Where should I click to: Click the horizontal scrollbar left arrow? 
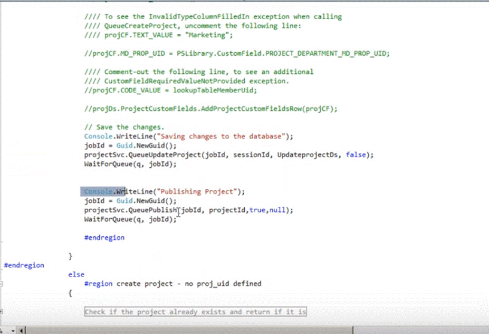(x=21, y=330)
